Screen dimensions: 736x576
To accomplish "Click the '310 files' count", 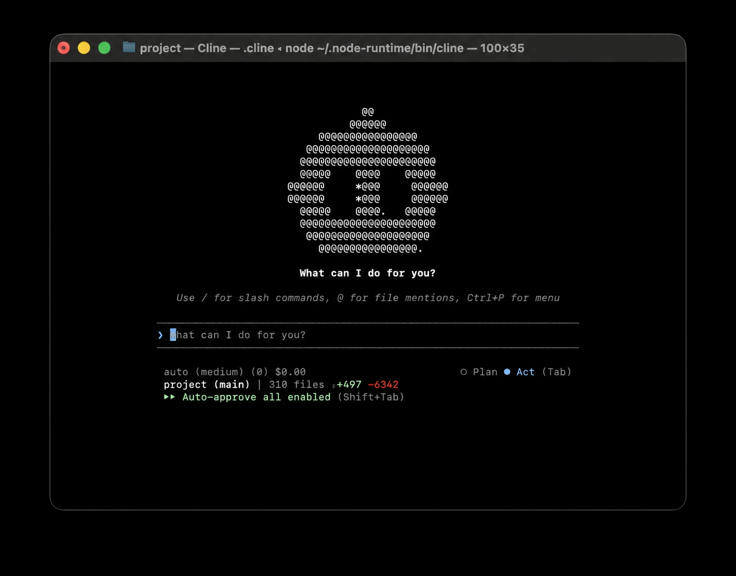I will point(296,385).
